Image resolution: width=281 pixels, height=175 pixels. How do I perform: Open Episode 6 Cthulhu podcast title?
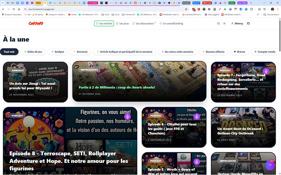click(x=172, y=129)
